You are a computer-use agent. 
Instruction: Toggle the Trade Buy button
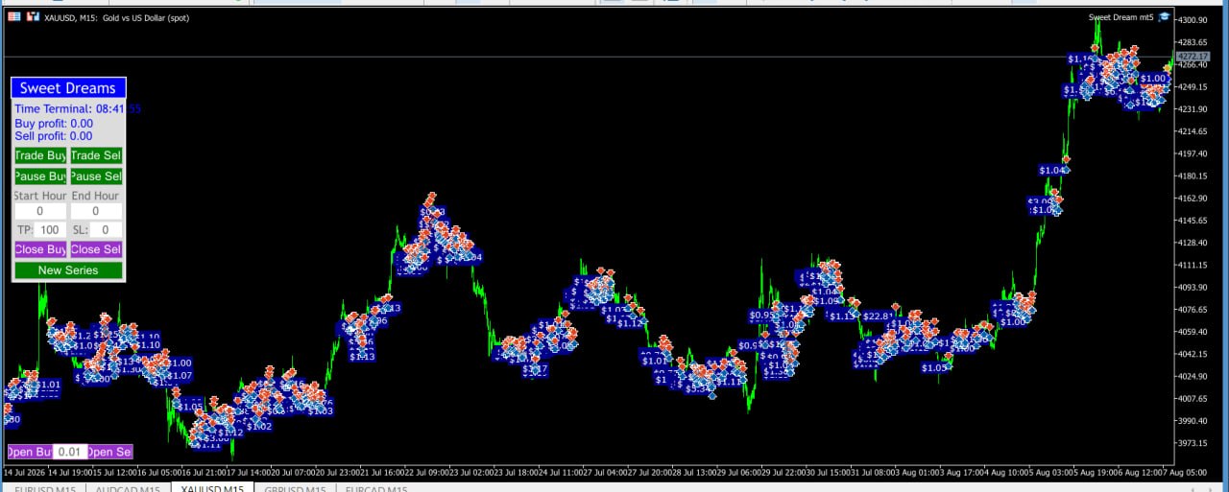tap(40, 155)
